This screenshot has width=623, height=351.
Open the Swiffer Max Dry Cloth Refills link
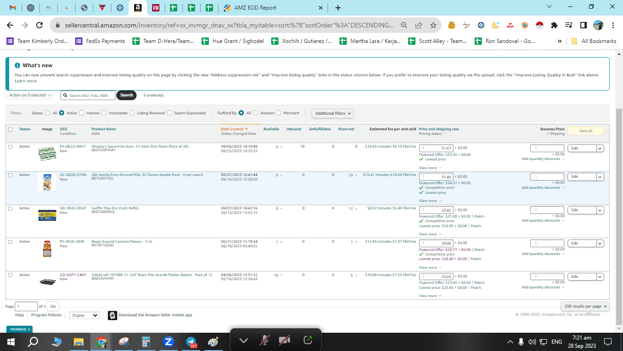[115, 208]
